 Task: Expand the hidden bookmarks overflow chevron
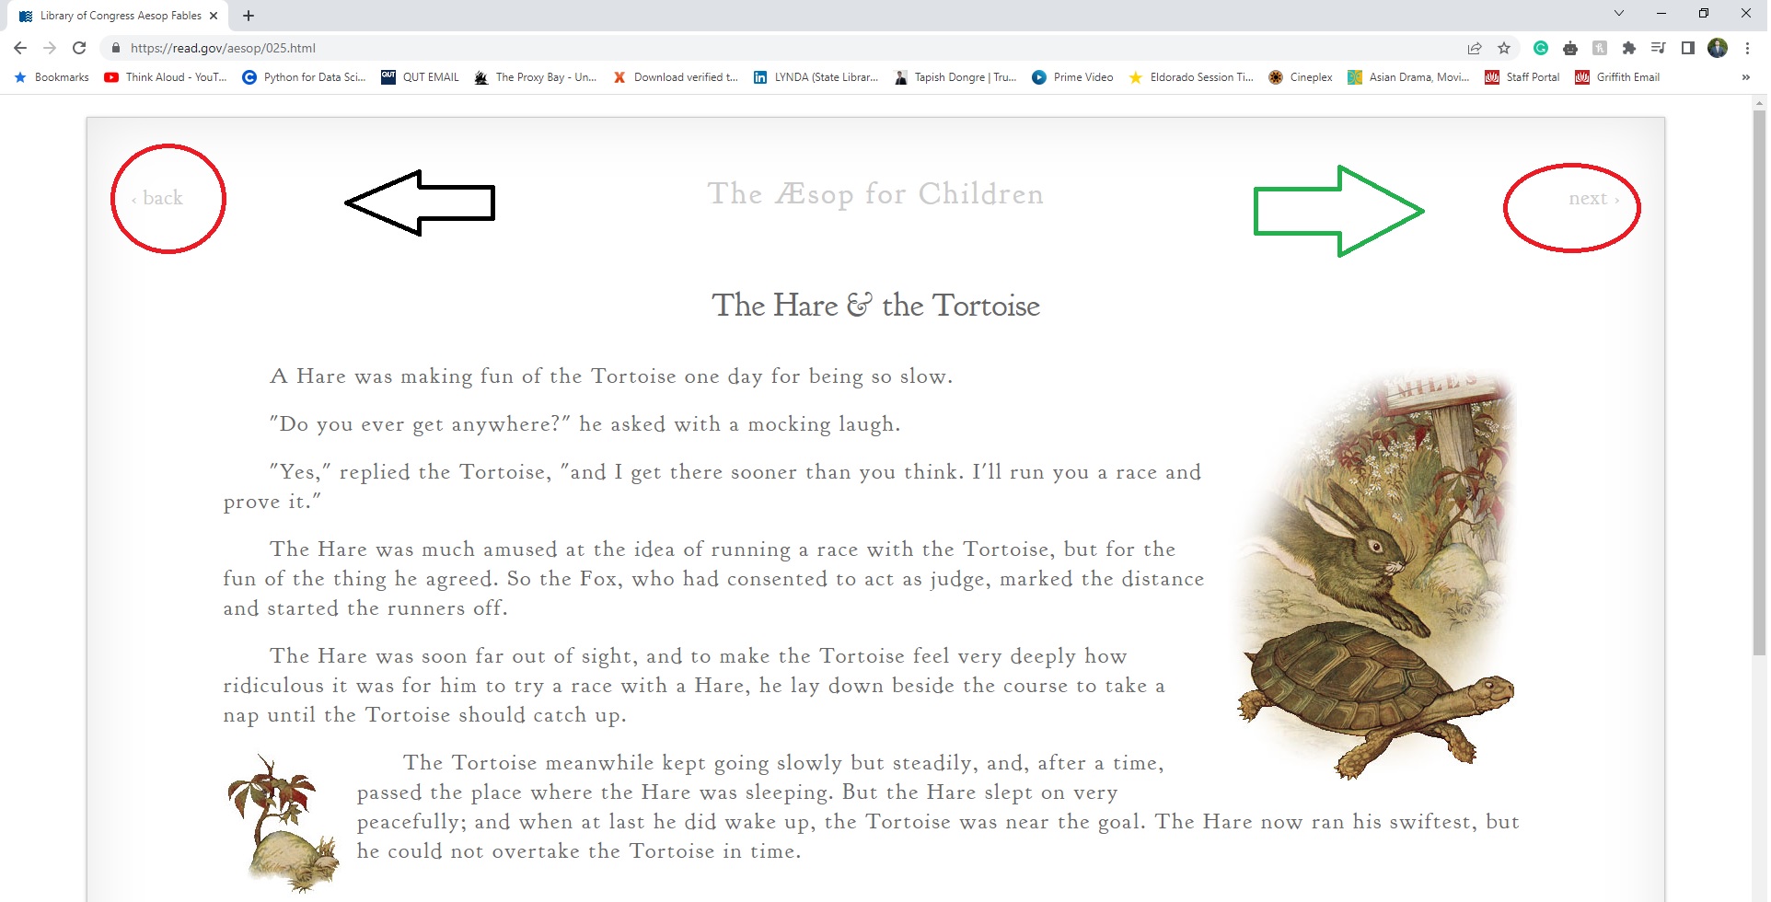(1745, 77)
